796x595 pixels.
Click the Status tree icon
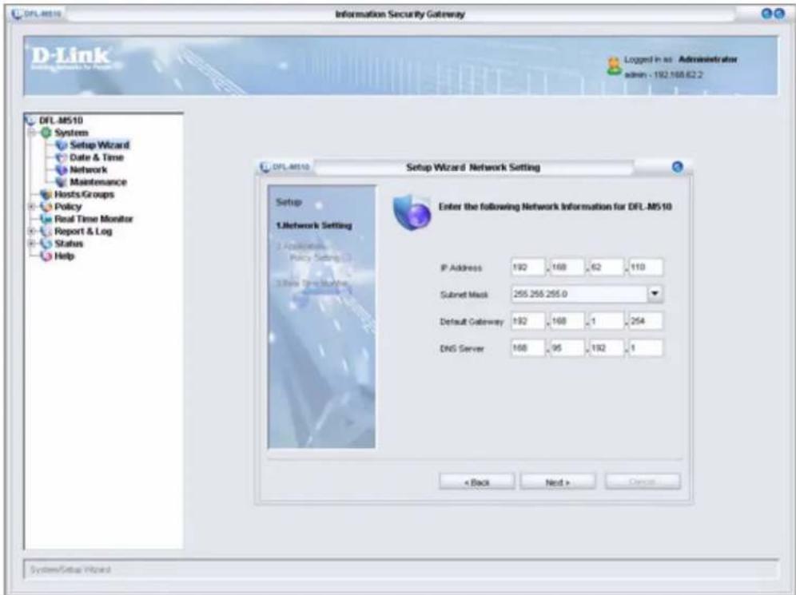coord(46,244)
